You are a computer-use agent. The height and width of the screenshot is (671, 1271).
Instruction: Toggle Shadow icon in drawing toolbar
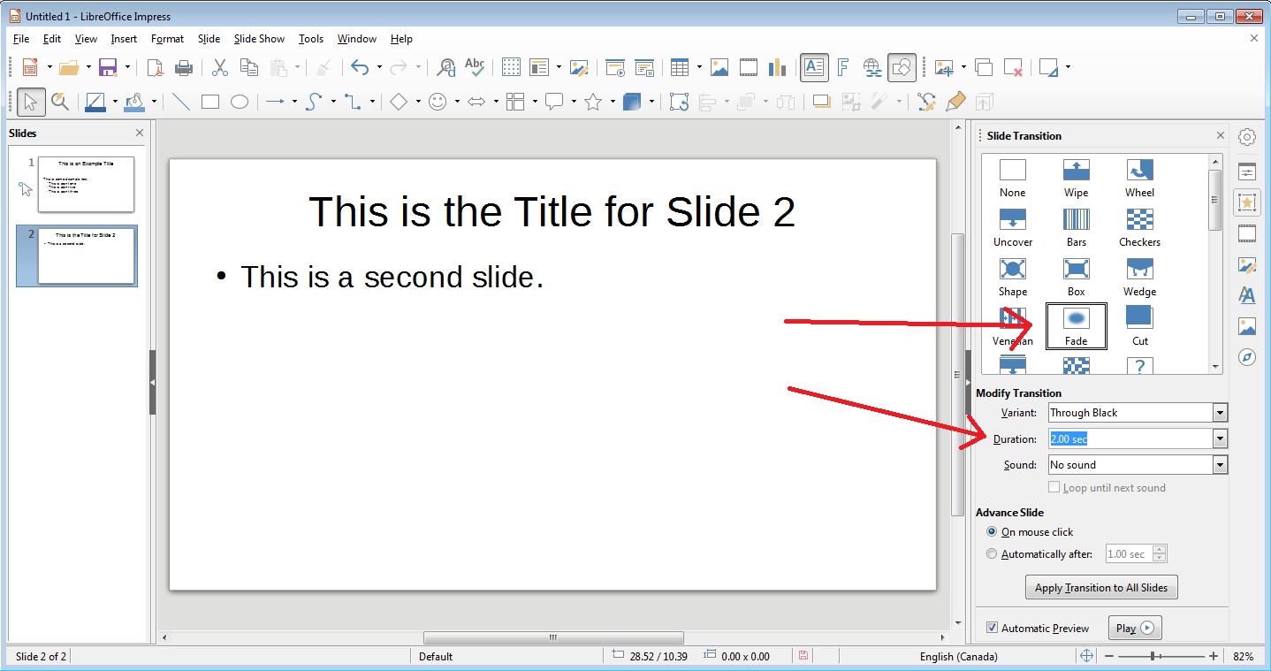[822, 102]
